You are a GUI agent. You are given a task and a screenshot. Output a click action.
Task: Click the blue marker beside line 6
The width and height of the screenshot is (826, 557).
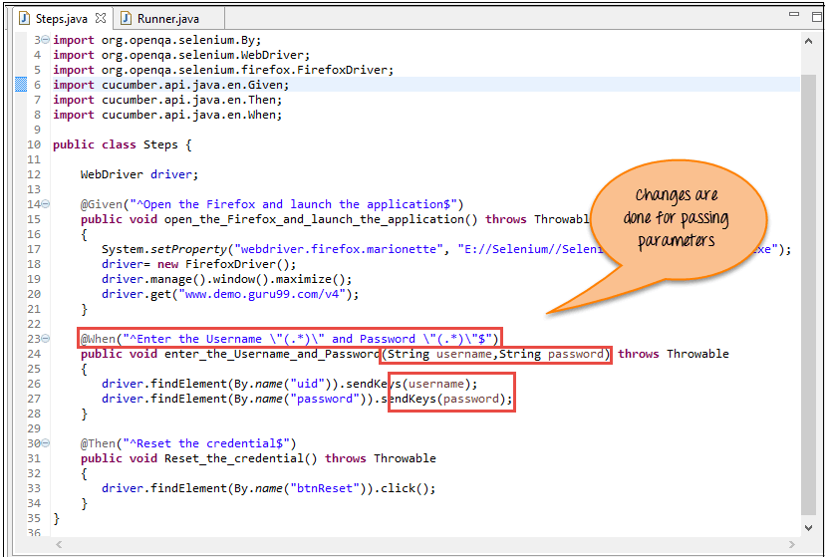21,85
